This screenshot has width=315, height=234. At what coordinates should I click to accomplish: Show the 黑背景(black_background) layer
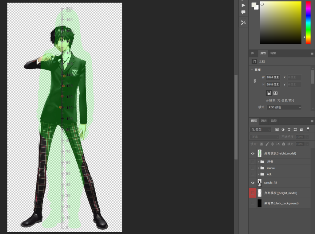253,203
